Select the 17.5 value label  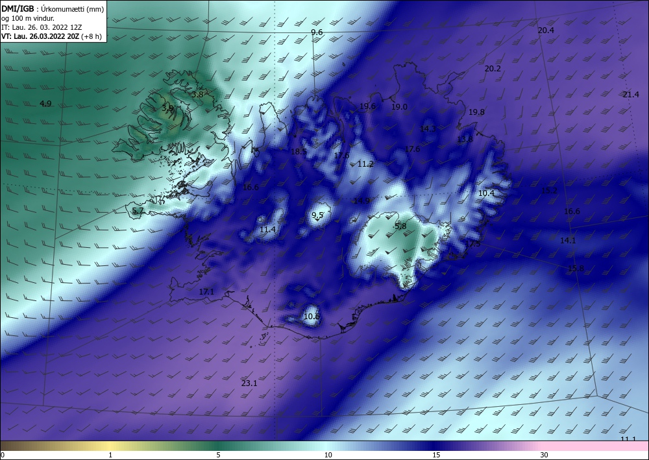tap(472, 244)
